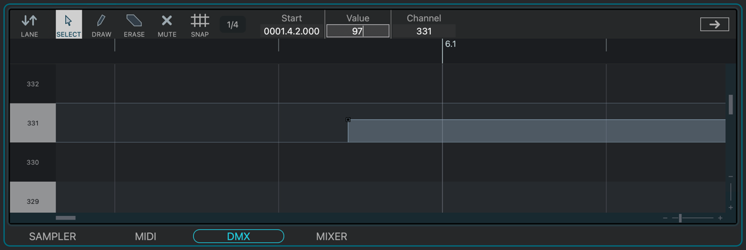The width and height of the screenshot is (746, 250).
Task: Open the MIDI tab
Action: pyautogui.click(x=146, y=237)
